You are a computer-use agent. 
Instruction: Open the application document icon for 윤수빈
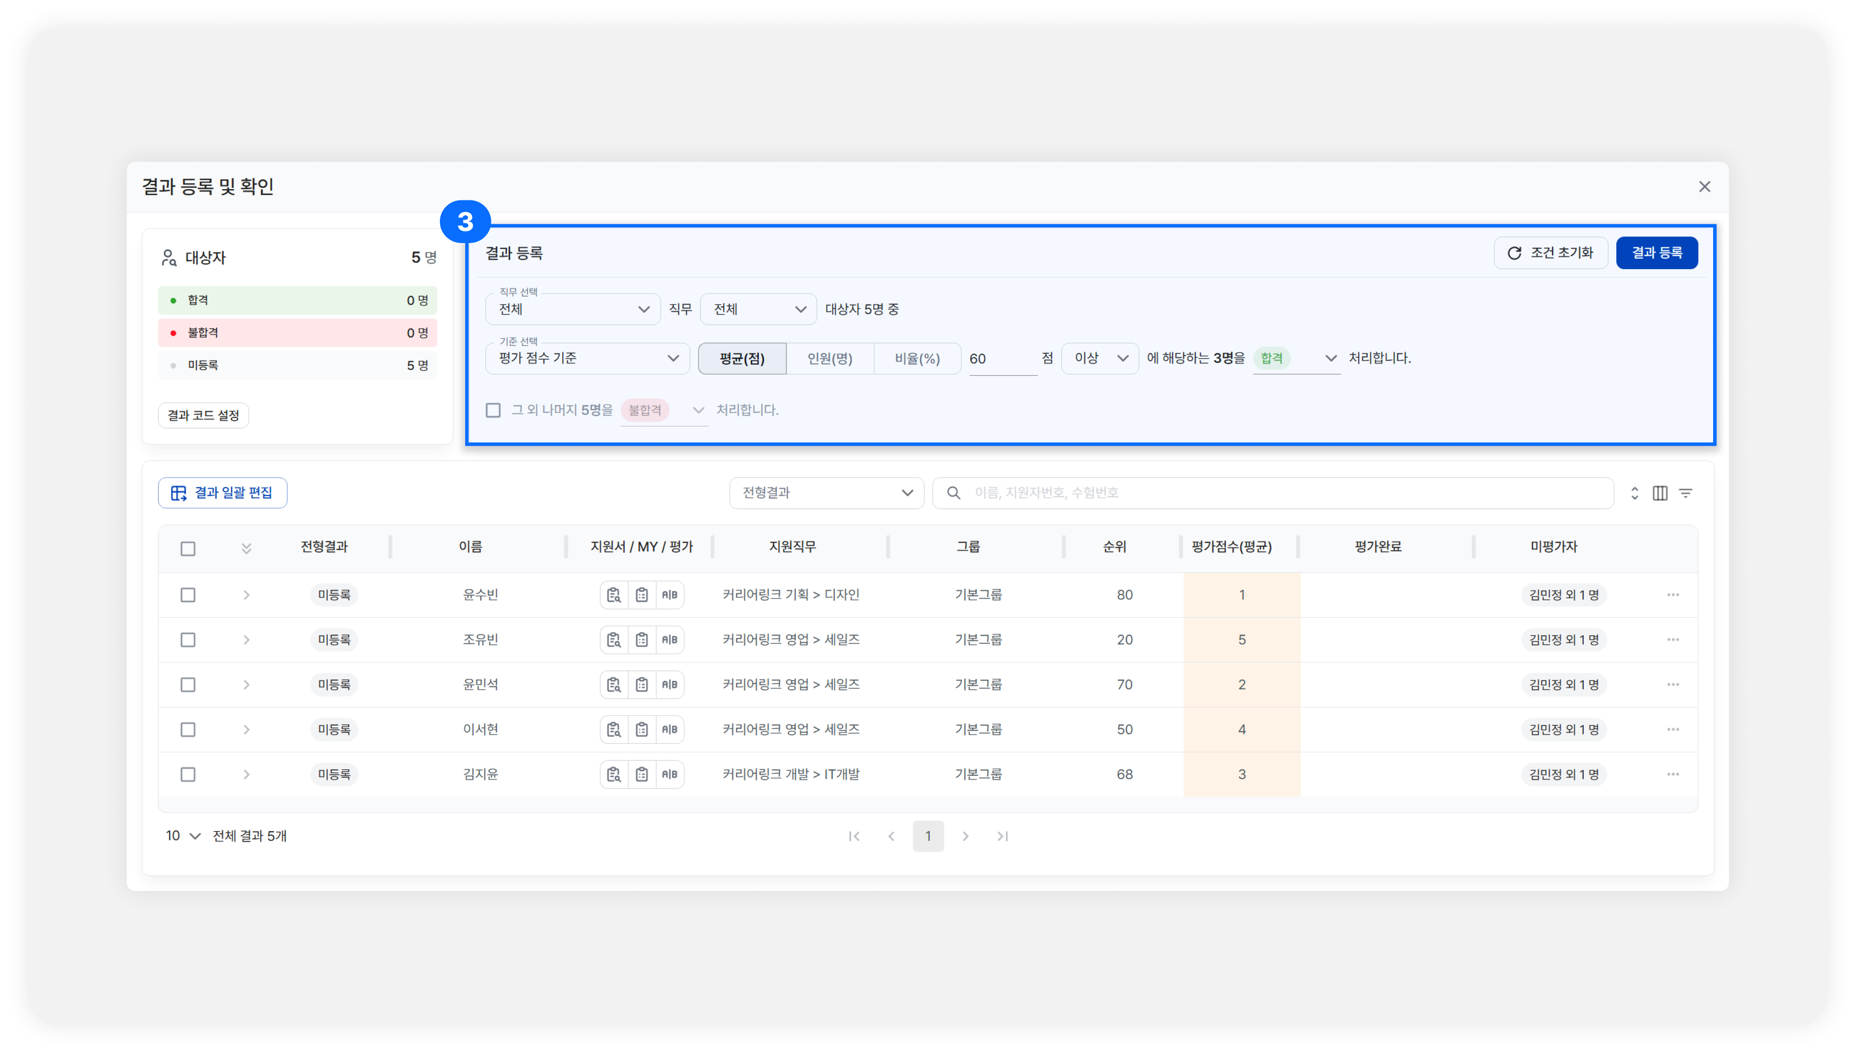click(614, 595)
